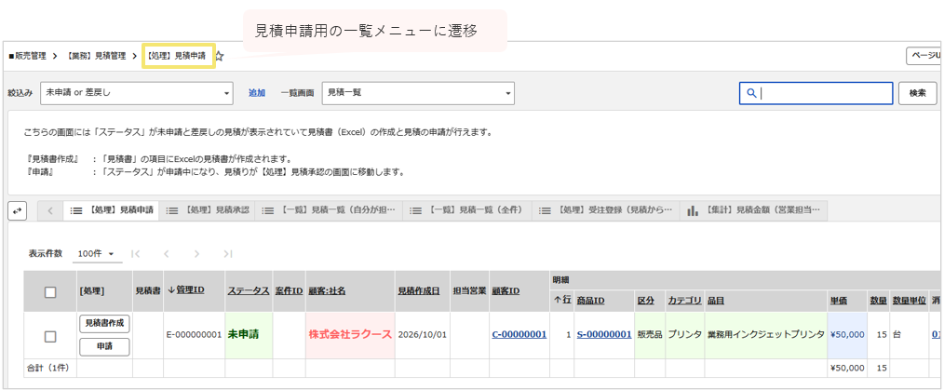The height and width of the screenshot is (390, 944).
Task: Toggle the expand arrows icon left of tabs
Action: (17, 210)
